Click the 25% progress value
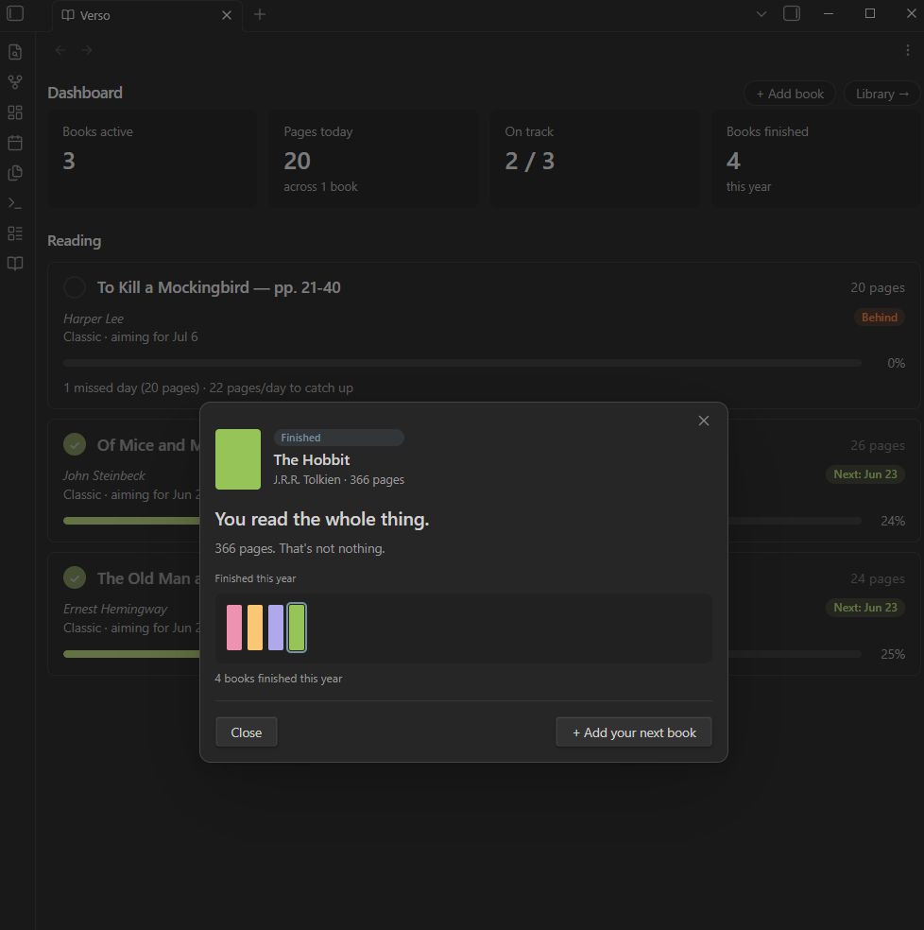 click(893, 654)
